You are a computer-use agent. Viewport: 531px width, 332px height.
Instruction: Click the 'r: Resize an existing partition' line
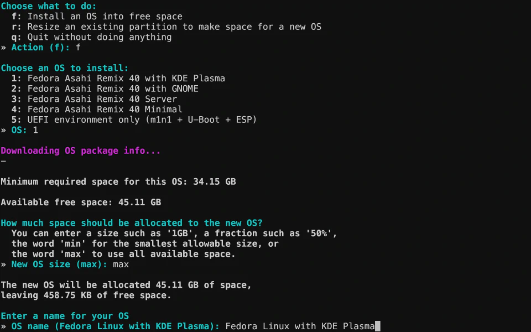(x=166, y=27)
